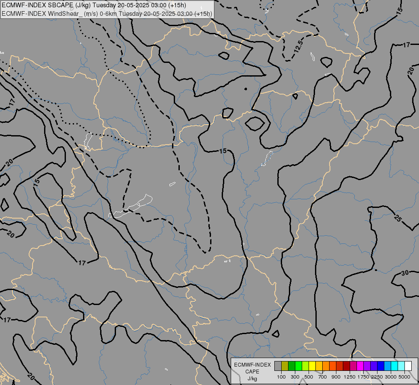Click the 25 contour label
The height and width of the screenshot is (385, 419).
(397, 218)
